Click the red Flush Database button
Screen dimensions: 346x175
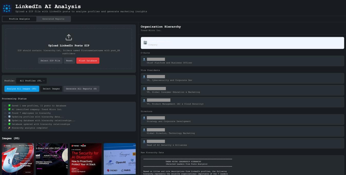pos(88,61)
